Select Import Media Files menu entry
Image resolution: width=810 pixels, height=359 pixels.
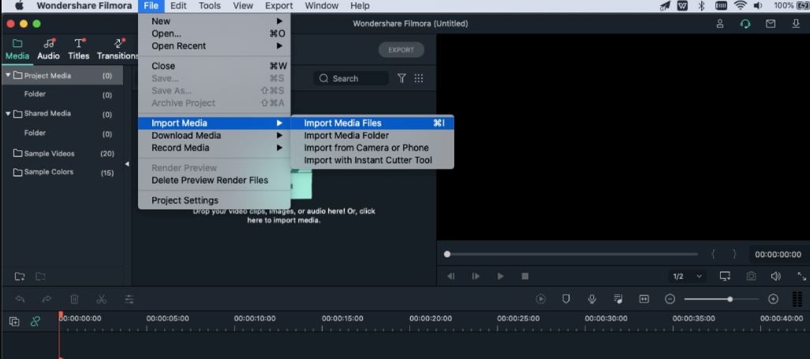point(372,123)
